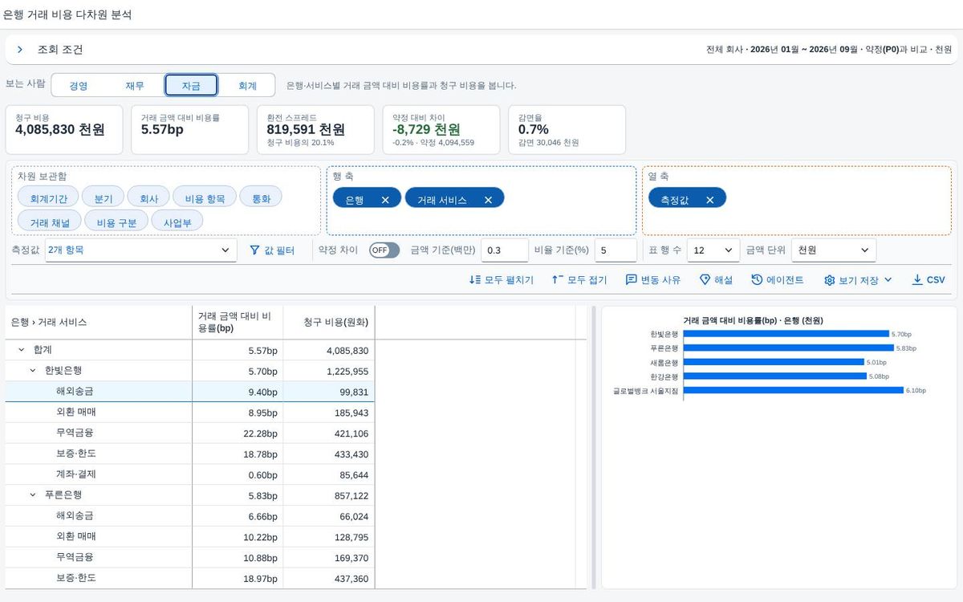Click the 보기 저장 gear icon
Viewport: 963px width, 602px height.
coord(830,280)
